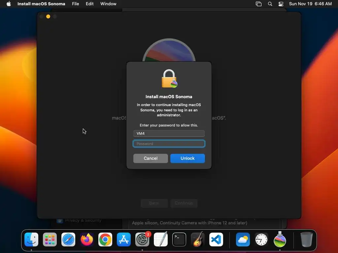Launch GarageBand from the Dock
The image size is (338, 253).
[198, 239]
